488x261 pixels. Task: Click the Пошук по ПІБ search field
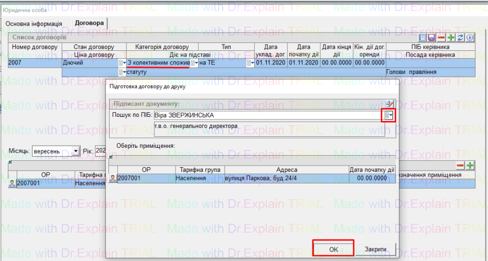click(x=267, y=115)
